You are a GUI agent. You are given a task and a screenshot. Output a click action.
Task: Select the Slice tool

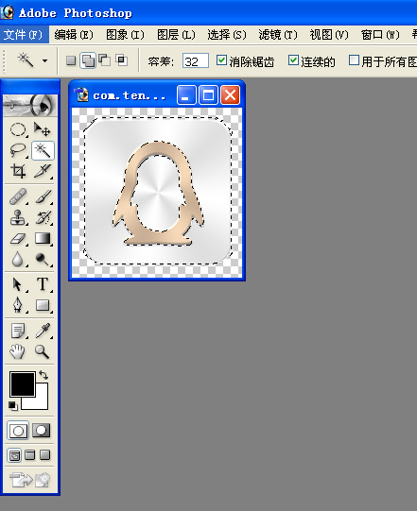43,171
